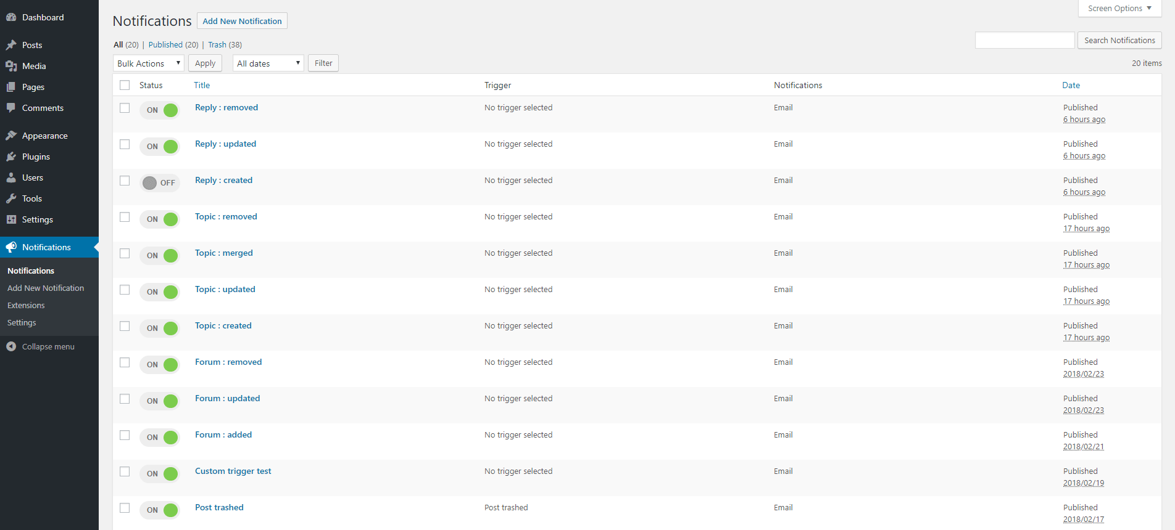
Task: Click the Add New Notification button
Action: click(x=242, y=21)
